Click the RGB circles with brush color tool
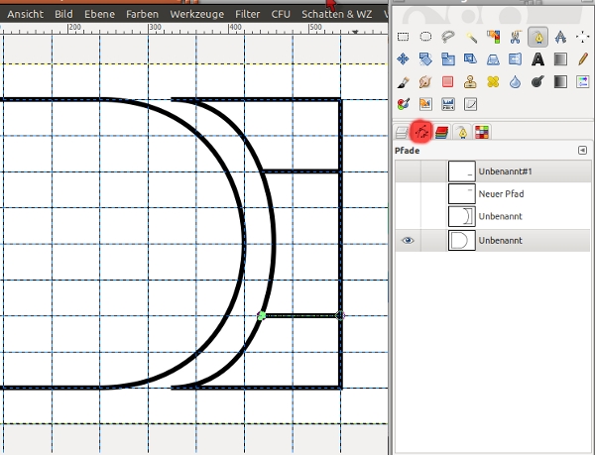The width and height of the screenshot is (595, 455). (403, 104)
